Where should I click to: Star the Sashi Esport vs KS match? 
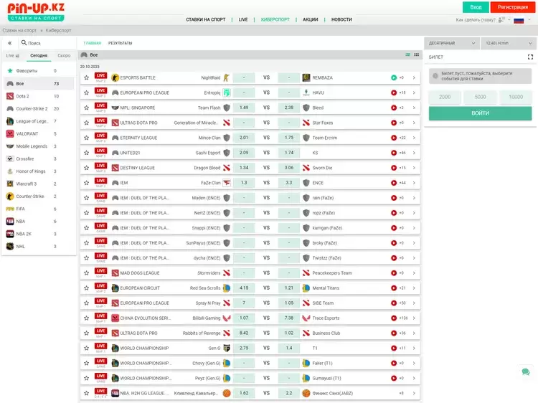pos(87,153)
